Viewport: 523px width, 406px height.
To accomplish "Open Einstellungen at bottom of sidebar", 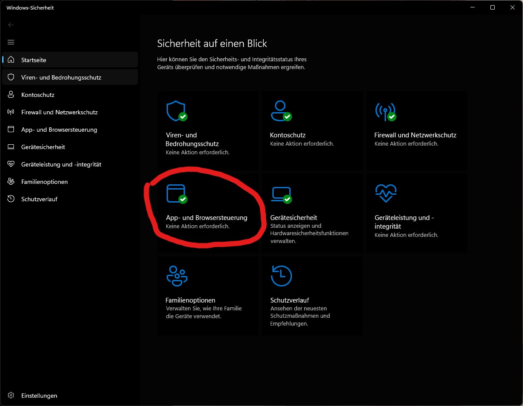I will (70, 396).
